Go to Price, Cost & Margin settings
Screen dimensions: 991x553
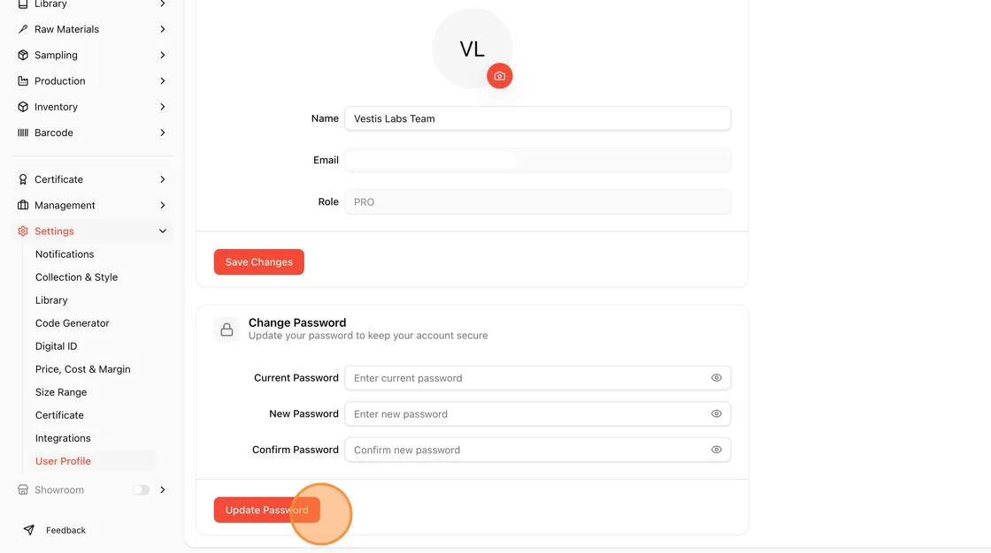83,369
